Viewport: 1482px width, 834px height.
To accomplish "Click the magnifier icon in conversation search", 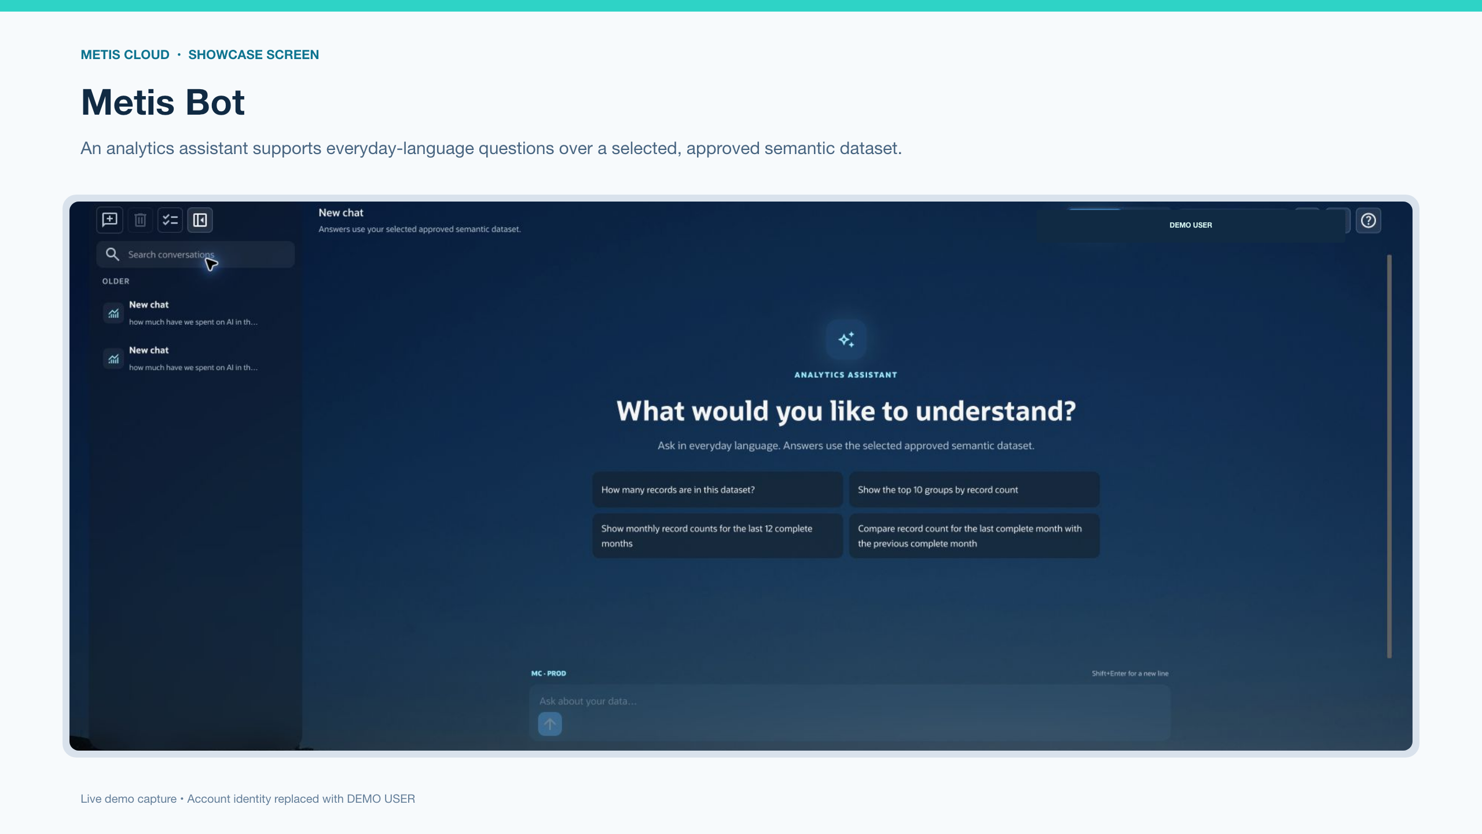I will [112, 254].
